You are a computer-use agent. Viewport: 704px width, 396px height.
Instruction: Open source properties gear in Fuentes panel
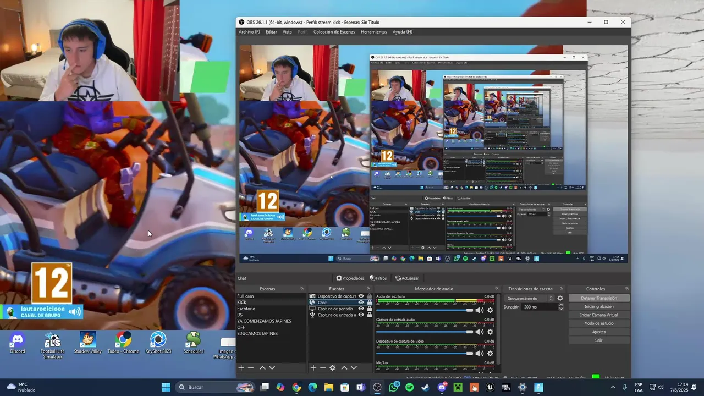click(x=333, y=368)
